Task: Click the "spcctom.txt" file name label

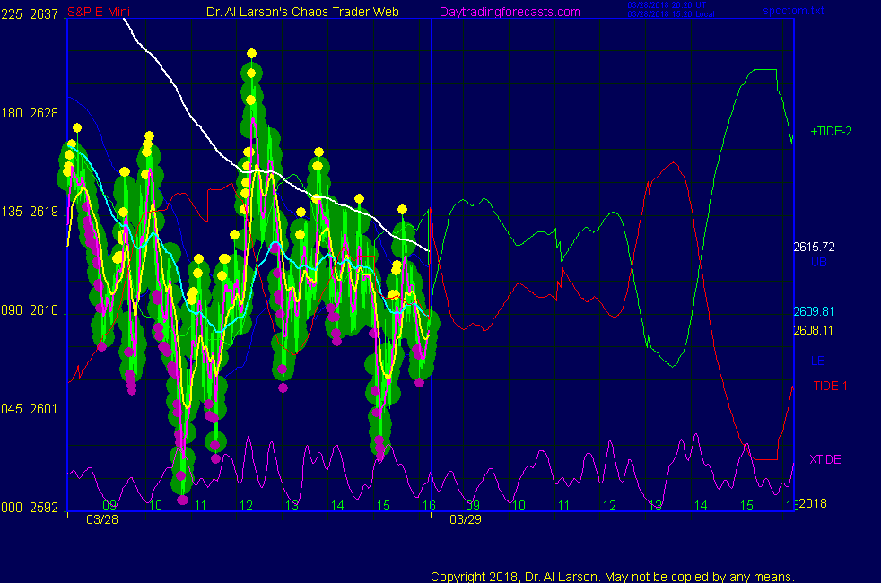Action: click(x=793, y=11)
